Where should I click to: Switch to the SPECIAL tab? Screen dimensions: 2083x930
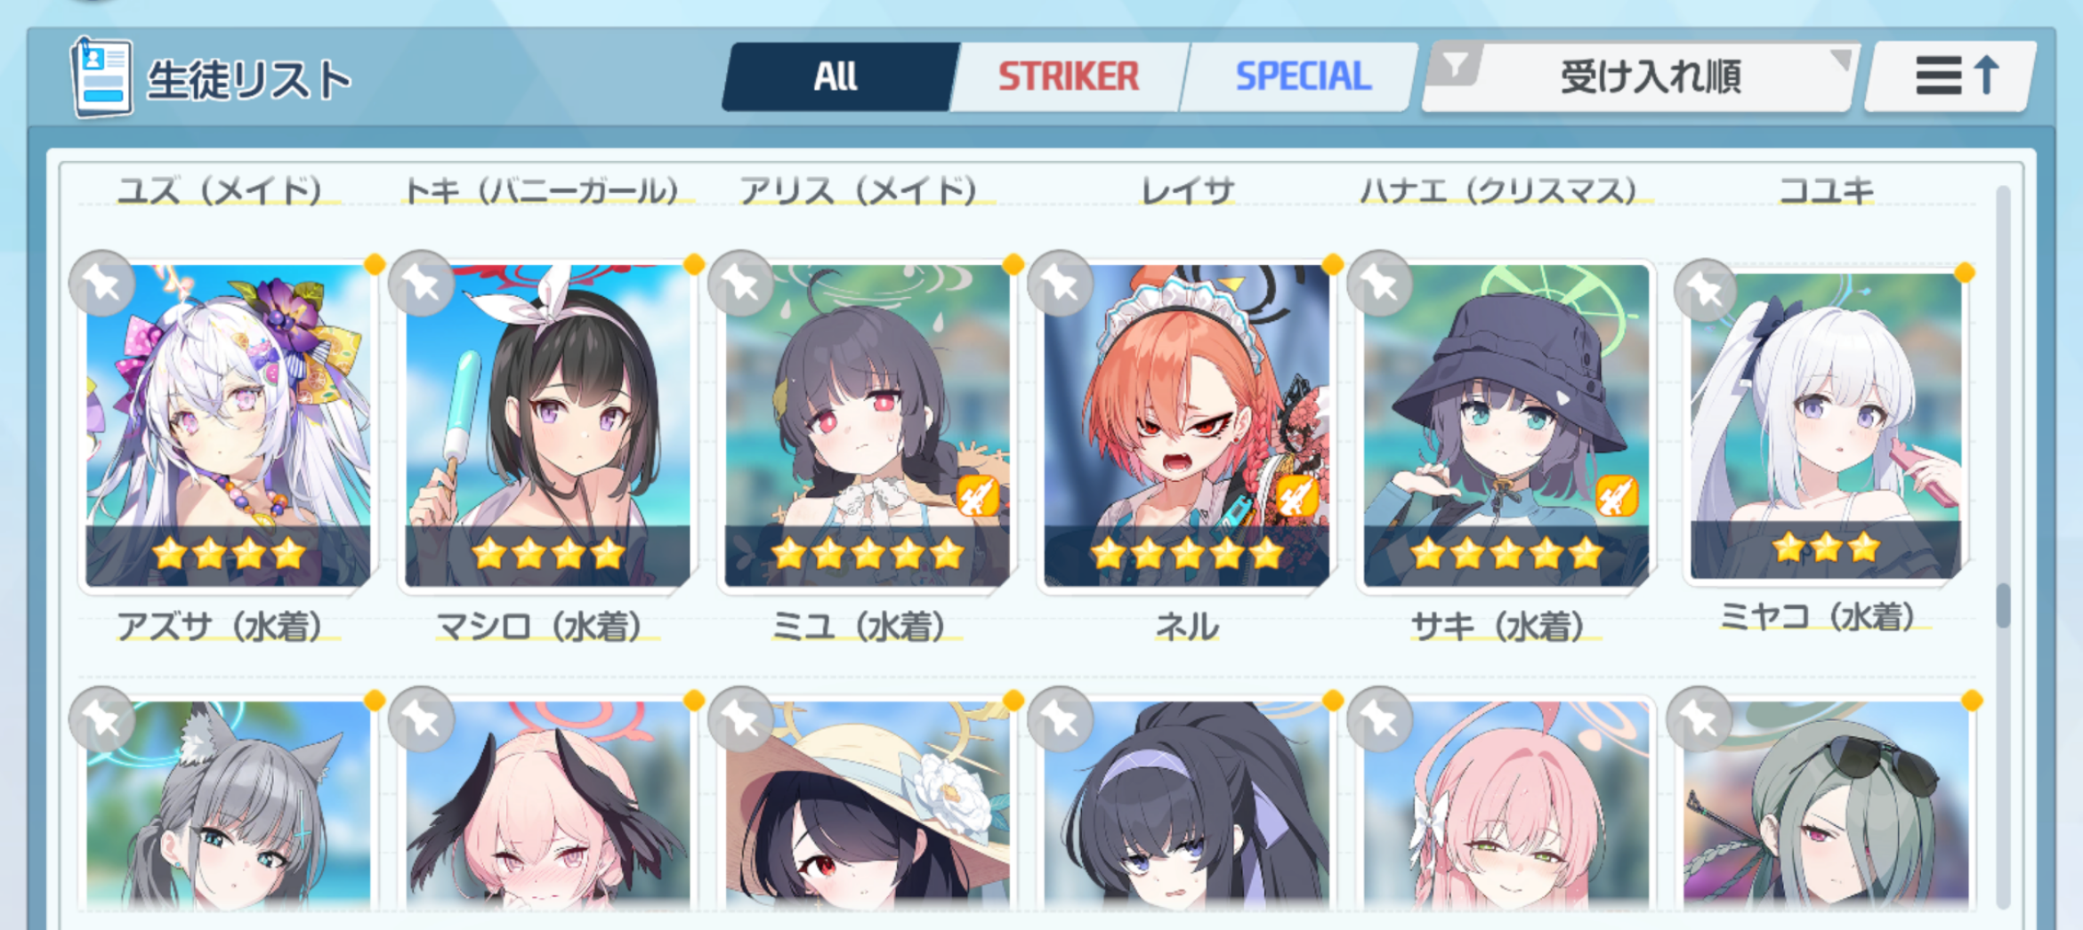click(x=1303, y=76)
